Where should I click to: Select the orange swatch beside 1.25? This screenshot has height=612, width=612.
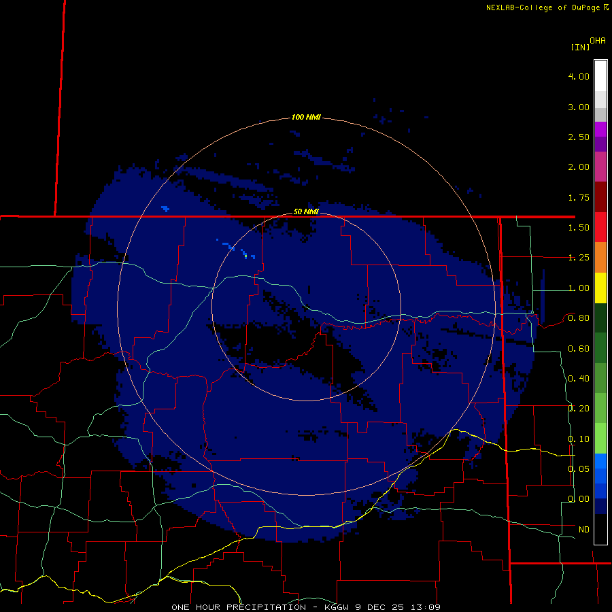coord(600,258)
